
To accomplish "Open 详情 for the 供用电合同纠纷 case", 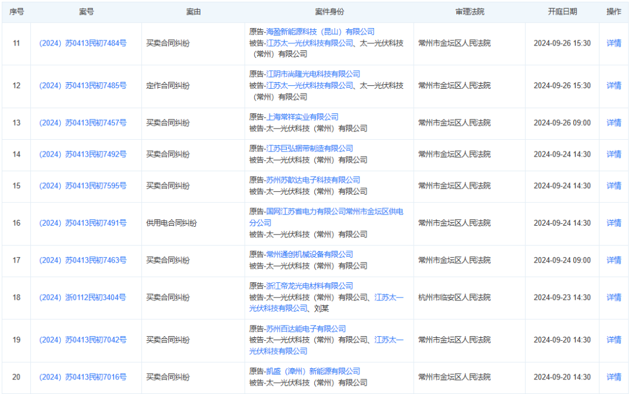I will point(613,223).
